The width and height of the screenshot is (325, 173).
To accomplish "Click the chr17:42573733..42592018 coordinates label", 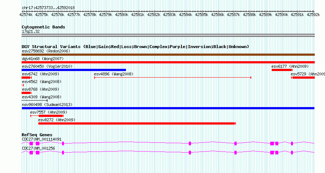I will [x=48, y=8].
